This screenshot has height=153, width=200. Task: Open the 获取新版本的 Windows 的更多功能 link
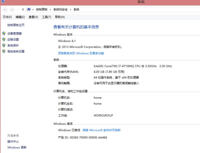tap(81, 53)
